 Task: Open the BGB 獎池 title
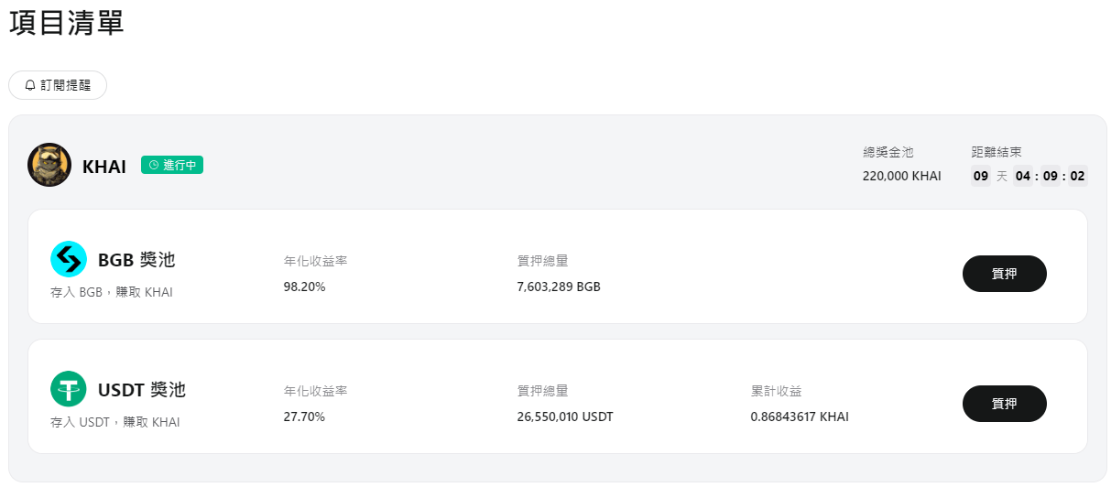pos(136,260)
